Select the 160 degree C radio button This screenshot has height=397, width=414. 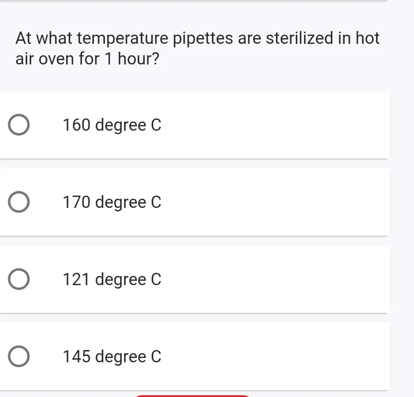tap(19, 125)
